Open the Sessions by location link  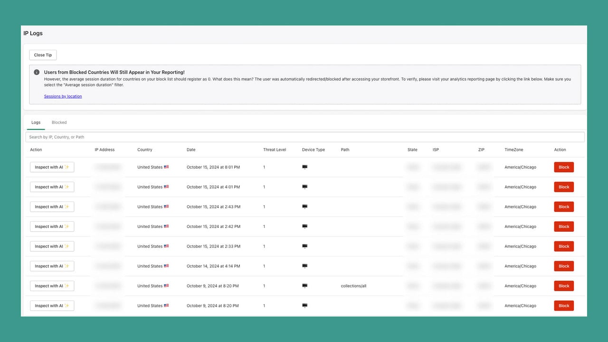point(63,96)
